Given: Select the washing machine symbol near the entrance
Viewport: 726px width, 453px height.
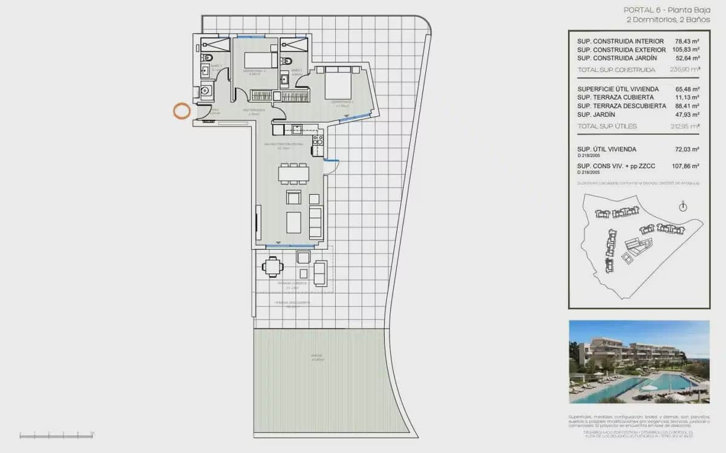Looking at the screenshot, I should 205,91.
